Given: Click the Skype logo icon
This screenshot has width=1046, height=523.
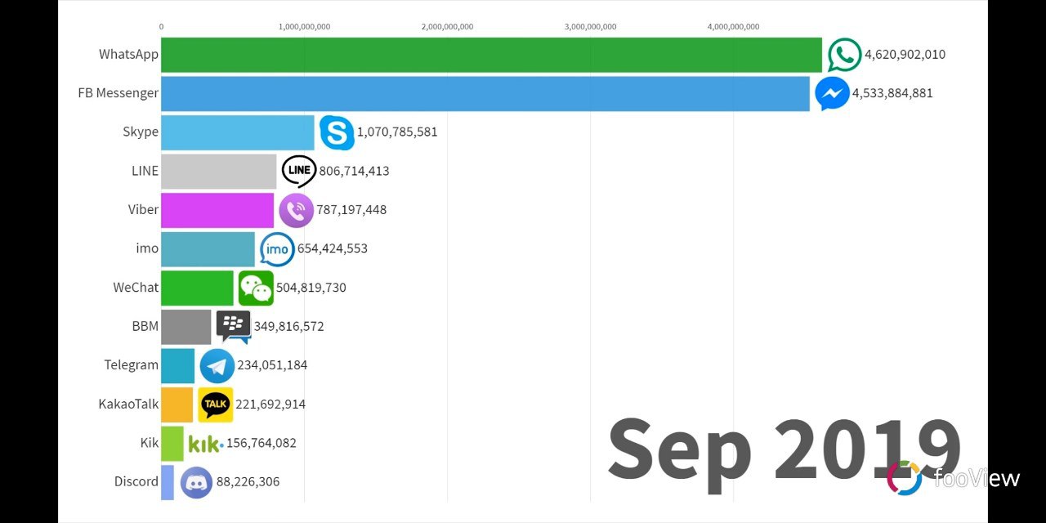Looking at the screenshot, I should (337, 132).
